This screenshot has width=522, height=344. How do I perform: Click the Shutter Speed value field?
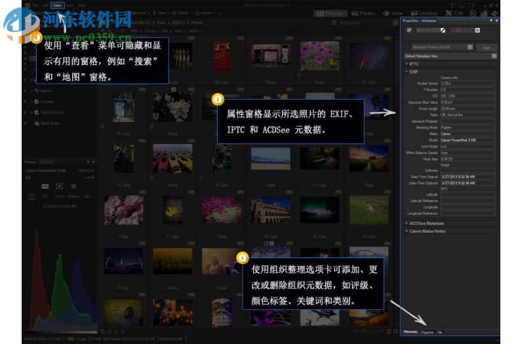(468, 83)
